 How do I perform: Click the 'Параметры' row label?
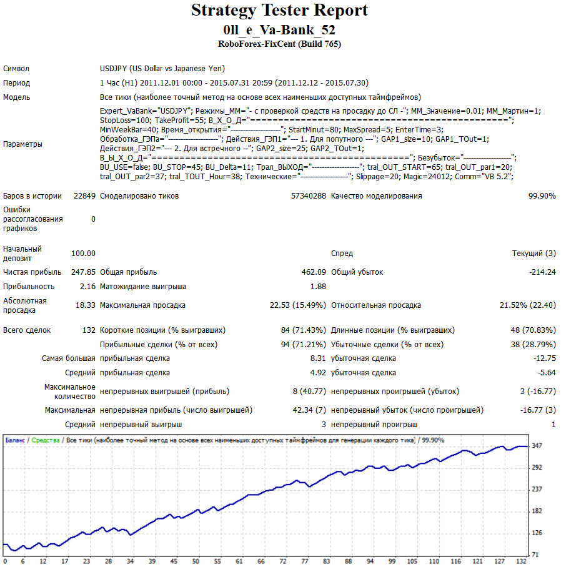(22, 144)
